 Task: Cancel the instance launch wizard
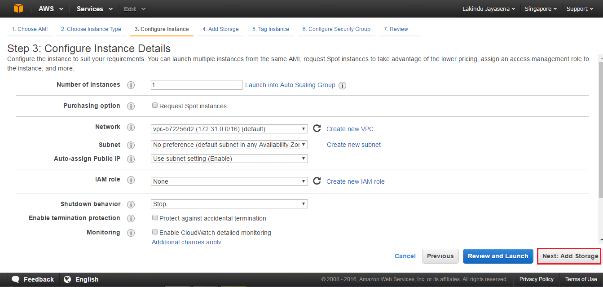coord(405,256)
